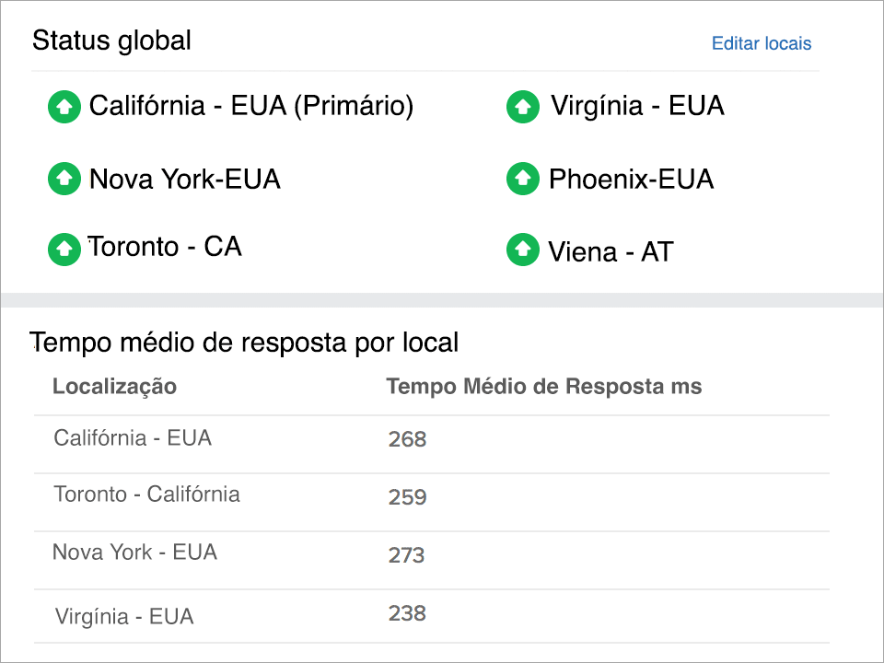Click the status icon beside Califórnia - EUA (Primário)
The width and height of the screenshot is (884, 663).
64,107
